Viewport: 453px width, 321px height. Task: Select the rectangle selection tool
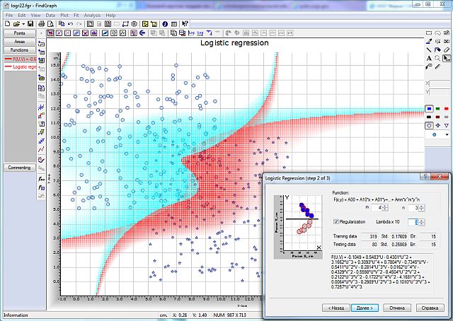(x=429, y=33)
